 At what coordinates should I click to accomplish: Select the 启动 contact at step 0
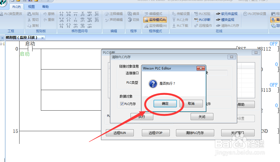coord(30,48)
